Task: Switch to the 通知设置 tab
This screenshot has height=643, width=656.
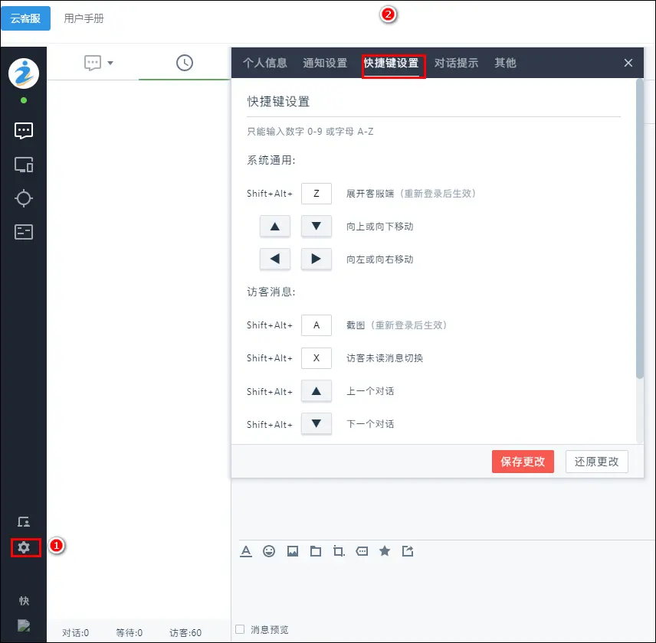Action: (x=325, y=63)
